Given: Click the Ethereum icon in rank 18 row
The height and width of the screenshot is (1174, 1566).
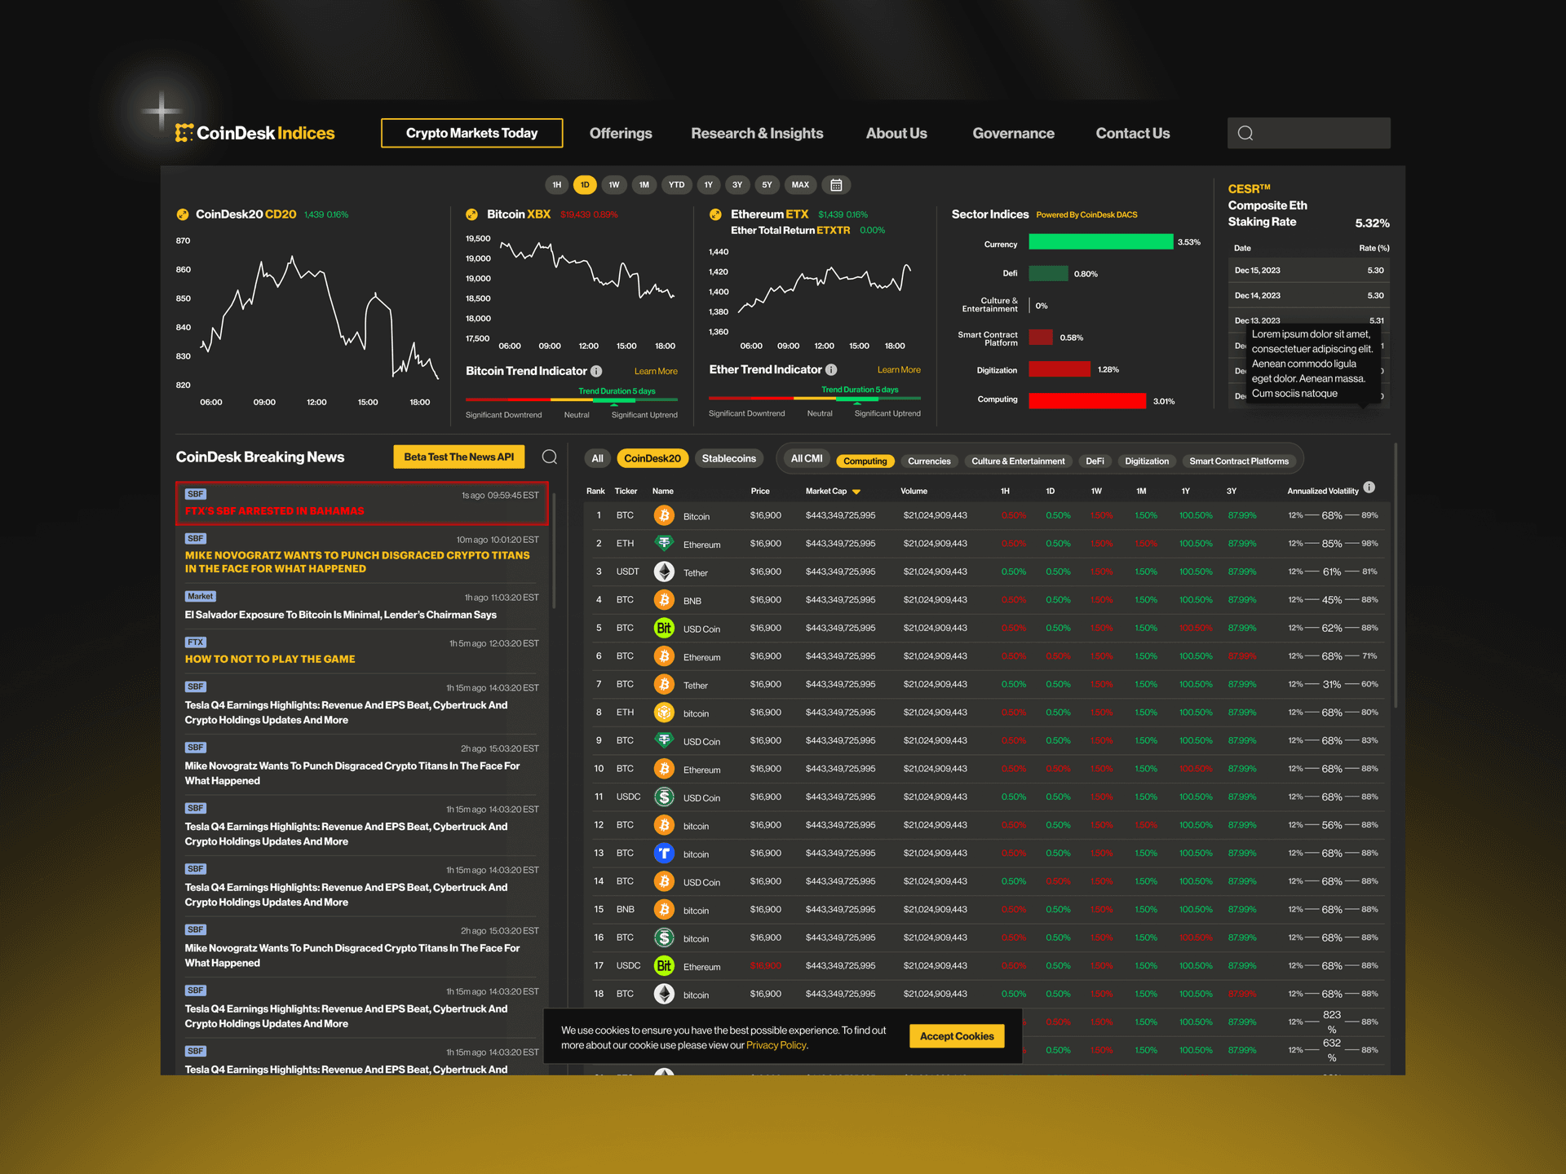Looking at the screenshot, I should (664, 994).
